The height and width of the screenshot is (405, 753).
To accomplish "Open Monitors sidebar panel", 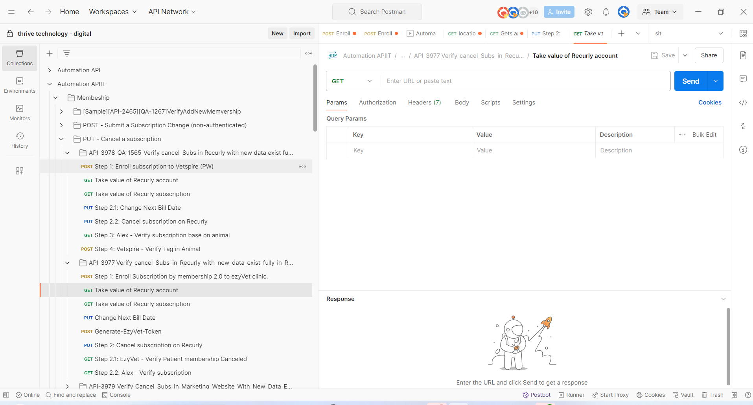I will [x=20, y=113].
